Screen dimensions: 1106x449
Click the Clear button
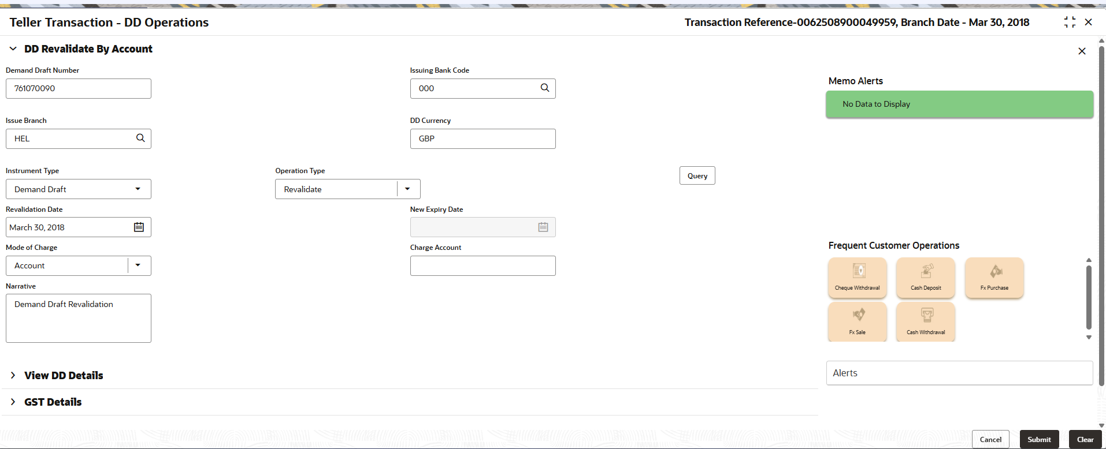[x=1085, y=439]
